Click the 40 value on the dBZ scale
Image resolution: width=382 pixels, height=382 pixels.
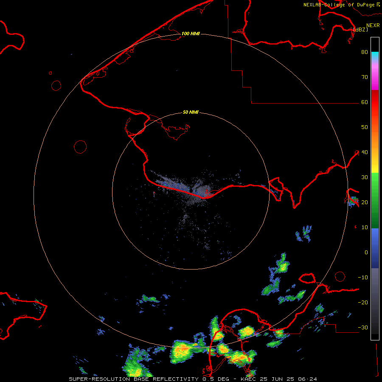tap(365, 152)
